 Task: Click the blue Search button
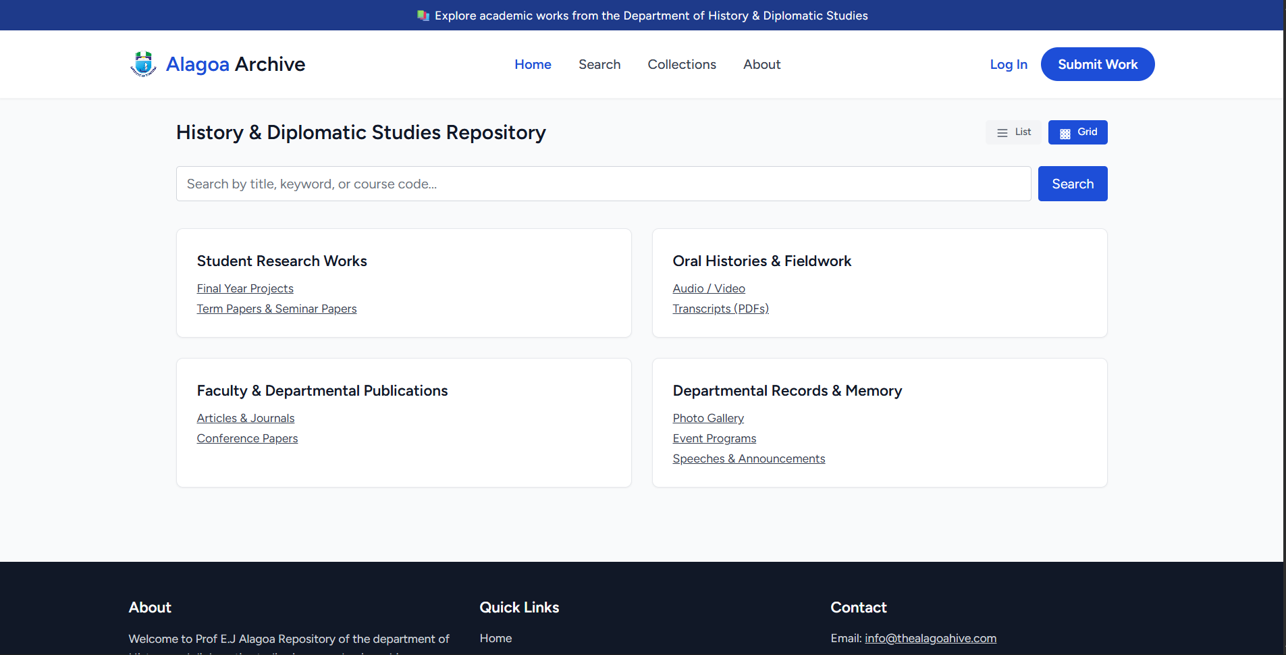(x=1072, y=184)
